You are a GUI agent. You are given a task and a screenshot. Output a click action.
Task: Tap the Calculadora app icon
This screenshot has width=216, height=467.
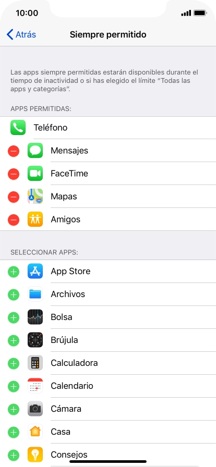tap(35, 363)
